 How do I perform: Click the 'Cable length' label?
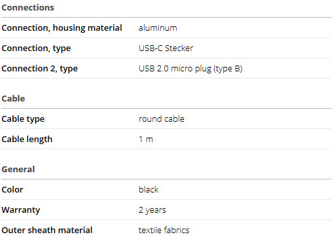pyautogui.click(x=27, y=139)
